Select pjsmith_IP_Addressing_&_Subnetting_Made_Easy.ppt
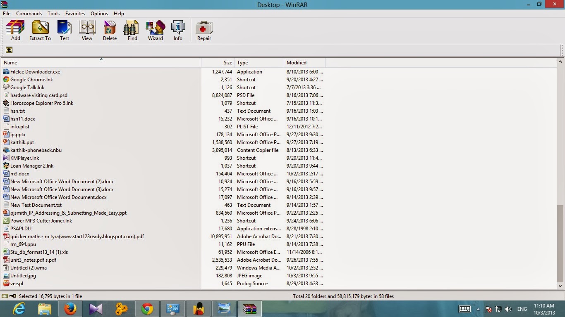 (x=68, y=213)
